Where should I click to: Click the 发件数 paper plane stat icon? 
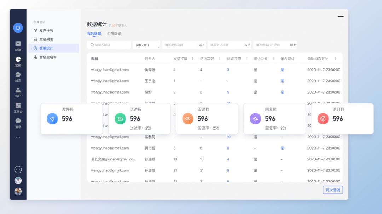(52, 118)
